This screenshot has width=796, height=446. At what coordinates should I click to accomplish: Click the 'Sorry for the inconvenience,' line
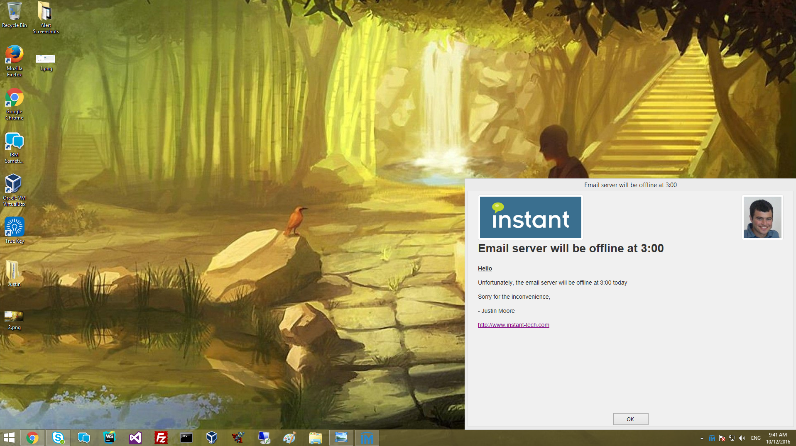[x=514, y=297]
